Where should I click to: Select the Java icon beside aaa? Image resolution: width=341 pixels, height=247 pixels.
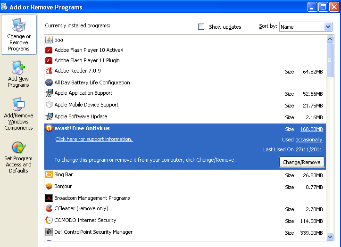49,40
